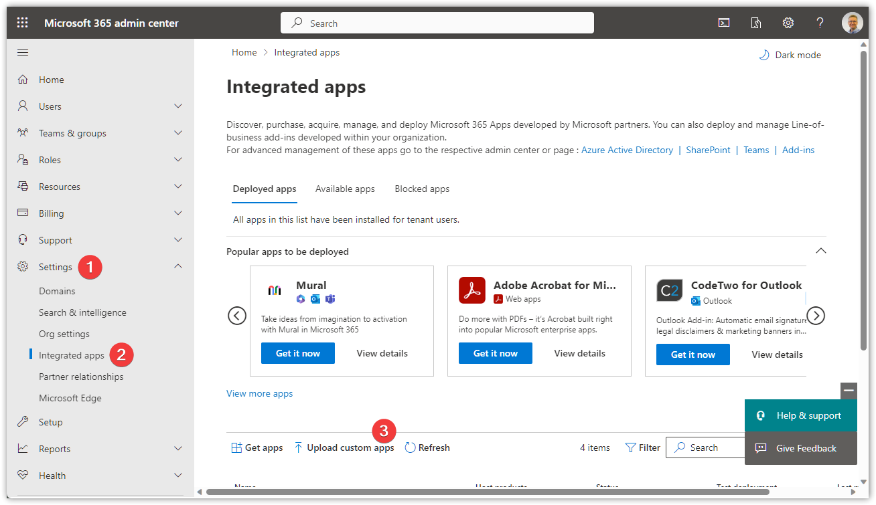Open the SharePoint admin link
This screenshot has width=876, height=505.
pyautogui.click(x=708, y=150)
